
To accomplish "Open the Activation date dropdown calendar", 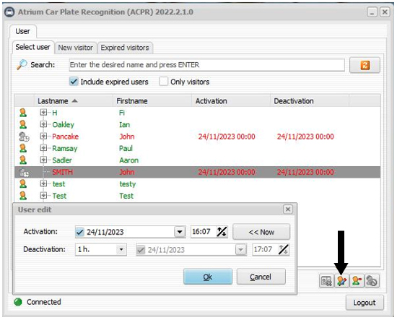I will pyautogui.click(x=180, y=232).
